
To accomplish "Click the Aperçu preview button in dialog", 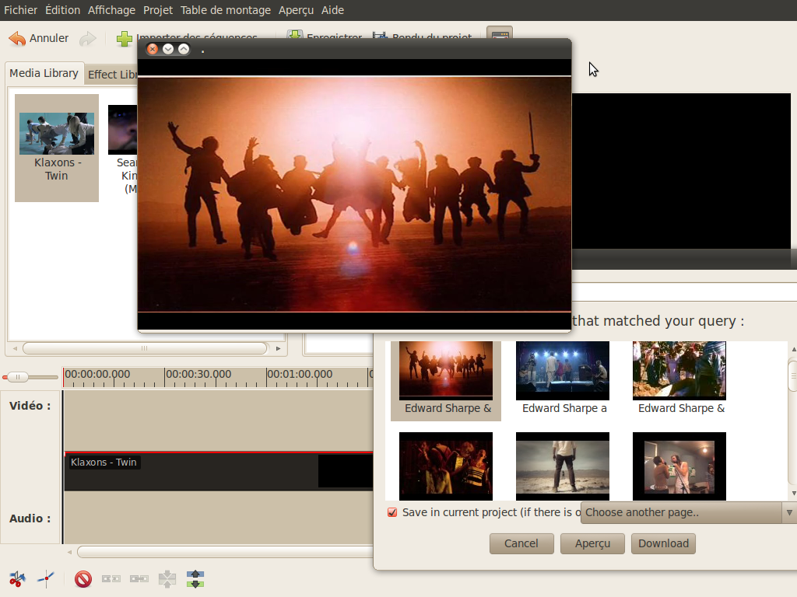I will [x=592, y=543].
